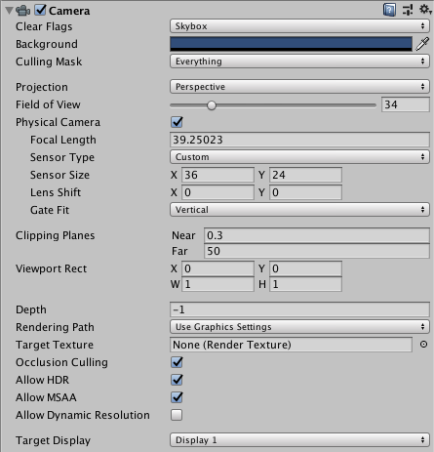Viewport: 434px width, 452px height.
Task: Disable the Camera component enable checkbox
Action: point(40,10)
